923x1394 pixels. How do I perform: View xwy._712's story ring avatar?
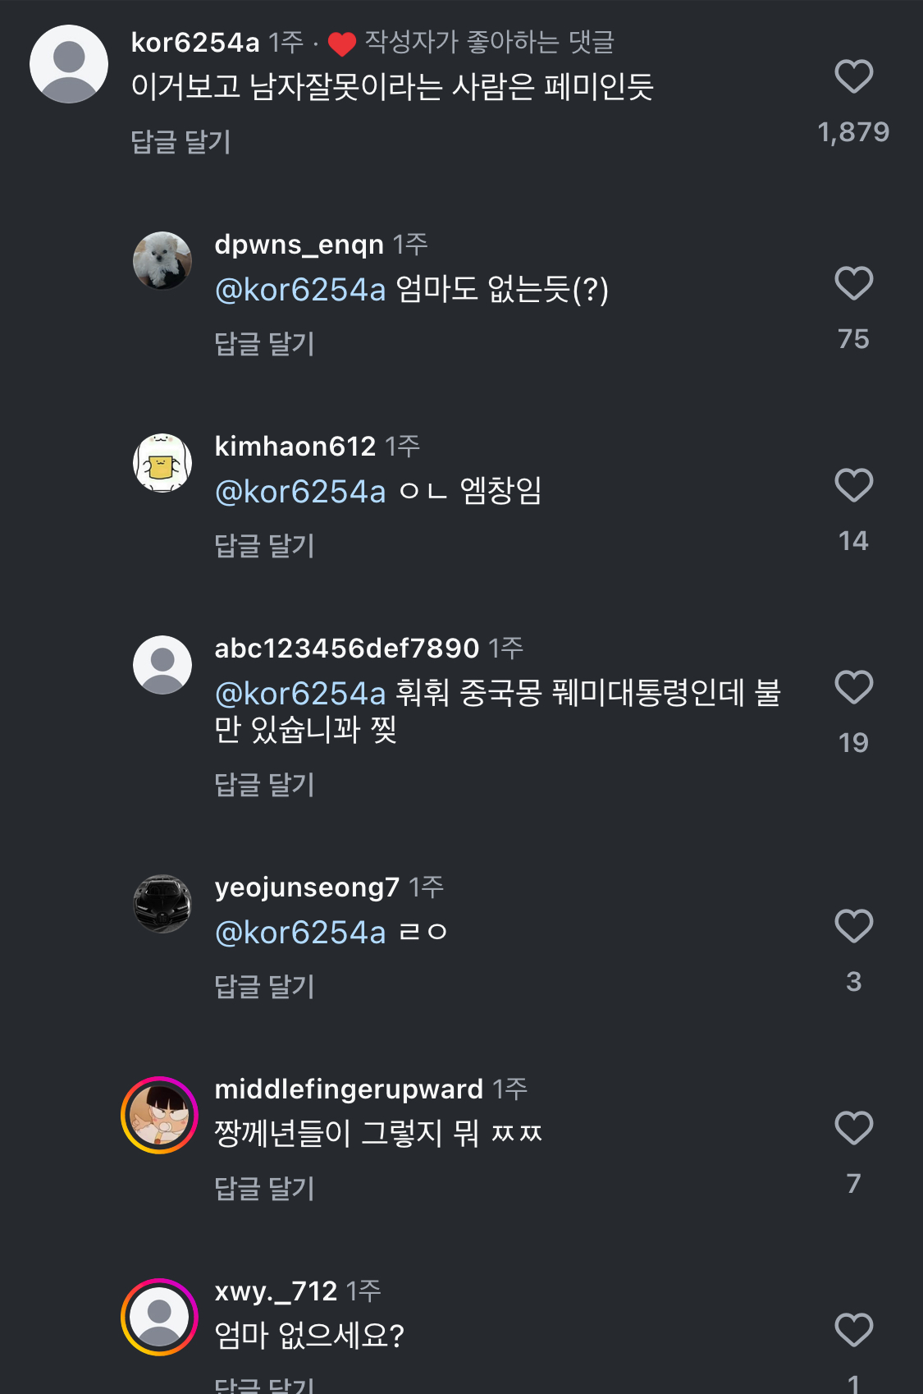159,1317
